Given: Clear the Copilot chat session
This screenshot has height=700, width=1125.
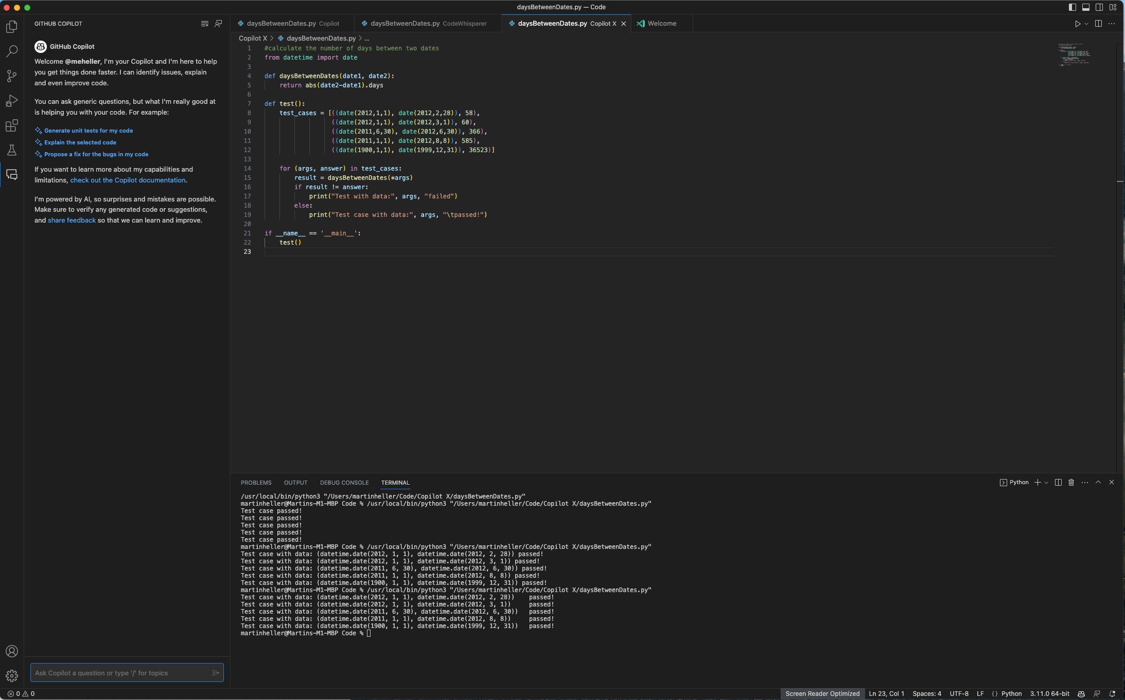Looking at the screenshot, I should [205, 24].
